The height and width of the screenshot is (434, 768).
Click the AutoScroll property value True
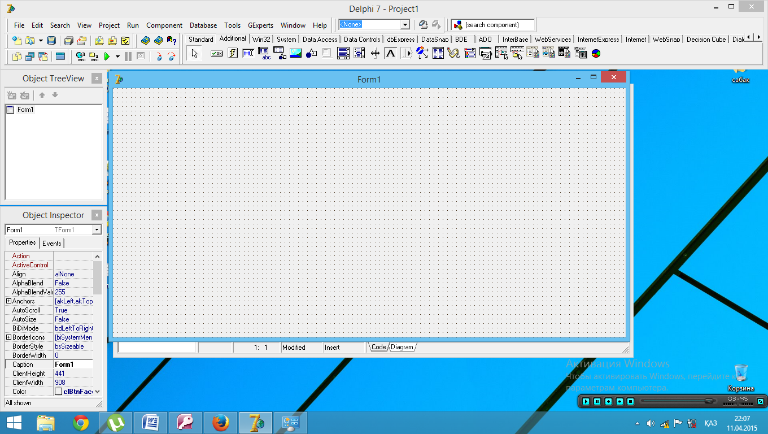click(x=73, y=310)
